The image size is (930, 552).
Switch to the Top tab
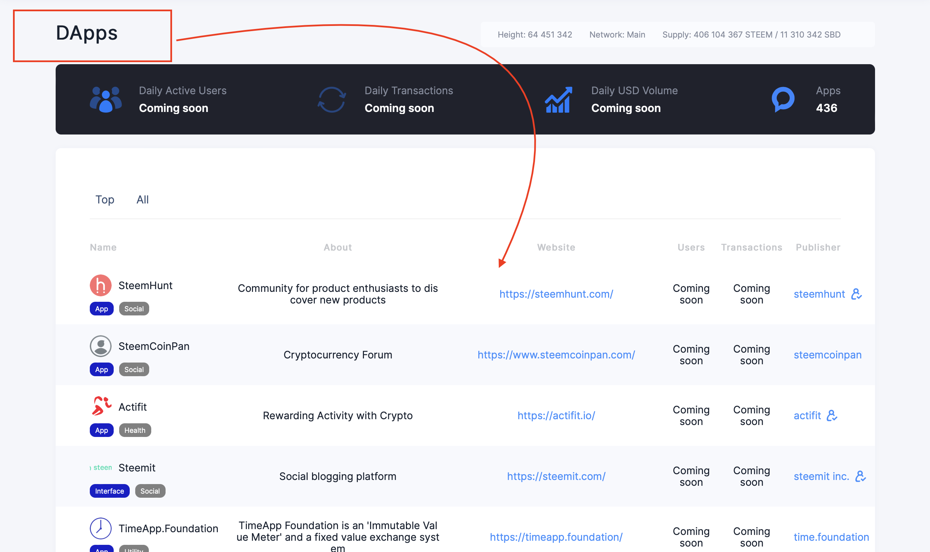click(104, 199)
